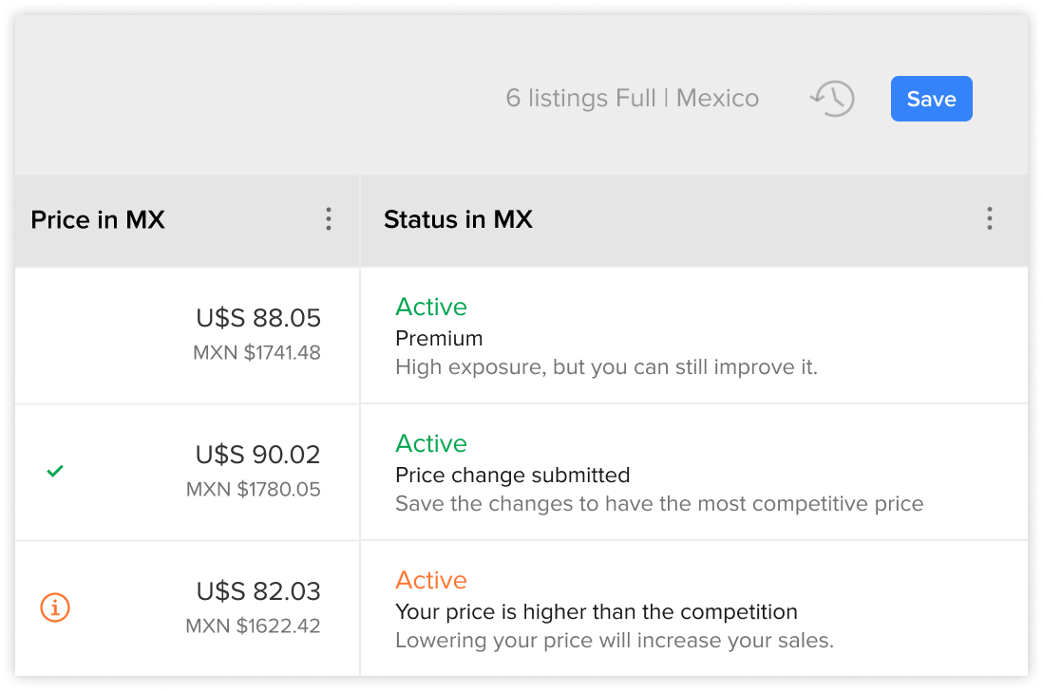
Task: Click the 6 listings Full Mexico label
Action: coord(632,98)
